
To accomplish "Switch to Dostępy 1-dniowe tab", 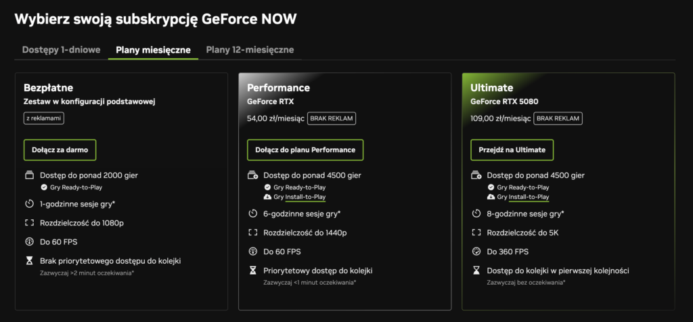I will click(x=62, y=49).
